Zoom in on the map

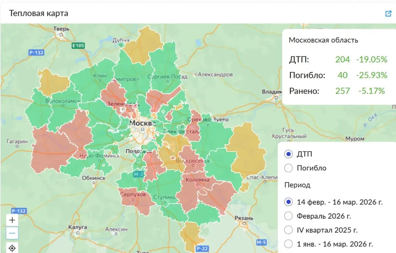click(x=12, y=220)
